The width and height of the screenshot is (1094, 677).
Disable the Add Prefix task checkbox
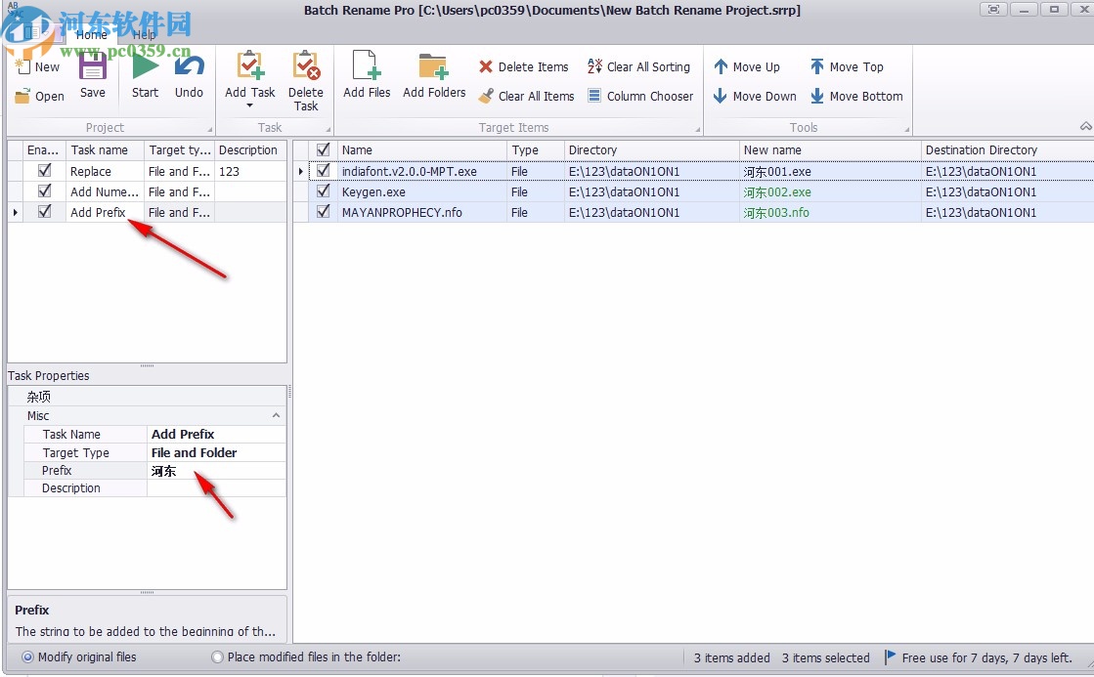(45, 211)
